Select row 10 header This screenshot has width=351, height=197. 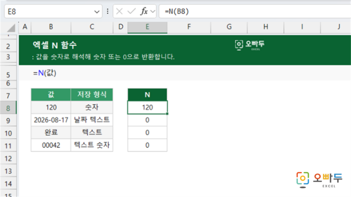[8, 133]
